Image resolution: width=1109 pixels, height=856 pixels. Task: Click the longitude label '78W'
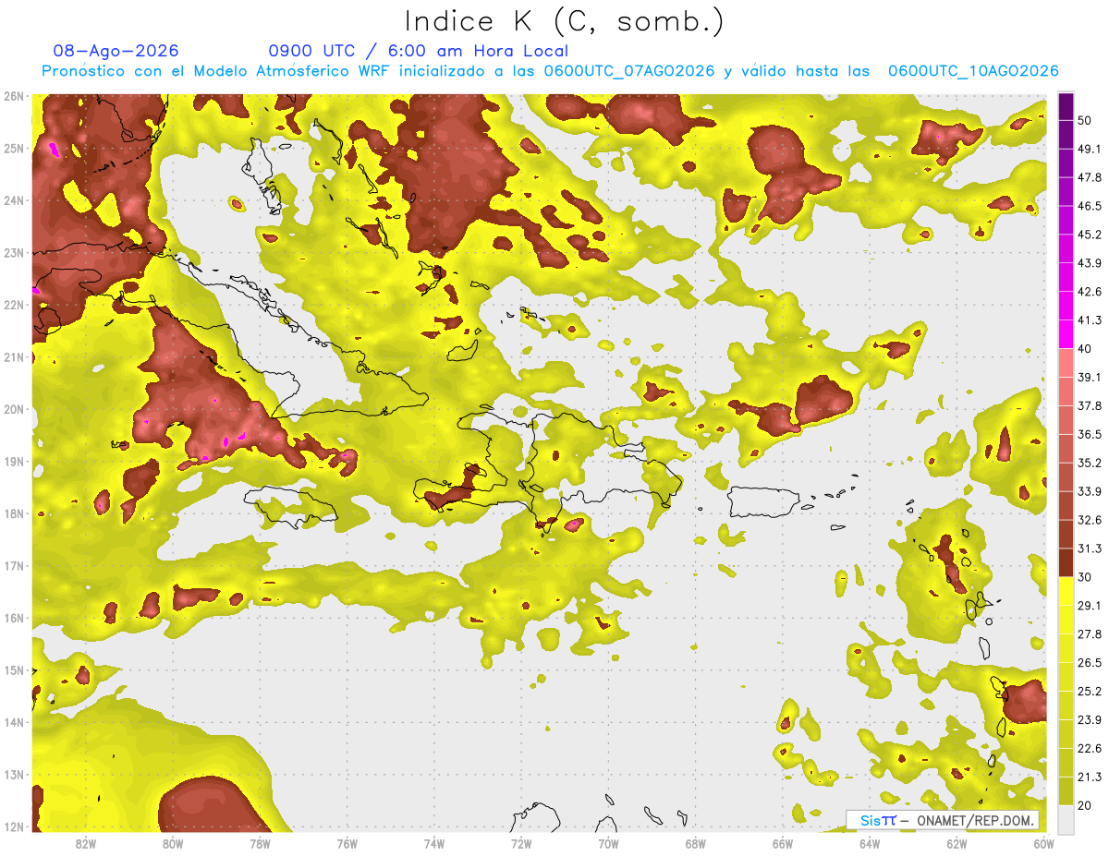260,843
